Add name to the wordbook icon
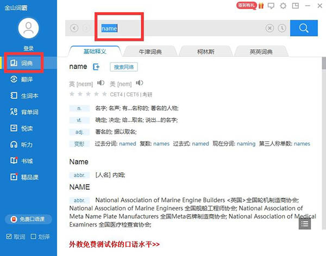Image resolution: width=326 pixels, height=256 pixels. click(96, 67)
